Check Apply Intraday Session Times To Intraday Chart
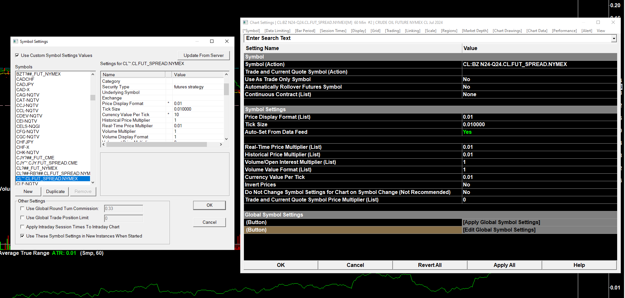This screenshot has width=625, height=298. pos(22,227)
